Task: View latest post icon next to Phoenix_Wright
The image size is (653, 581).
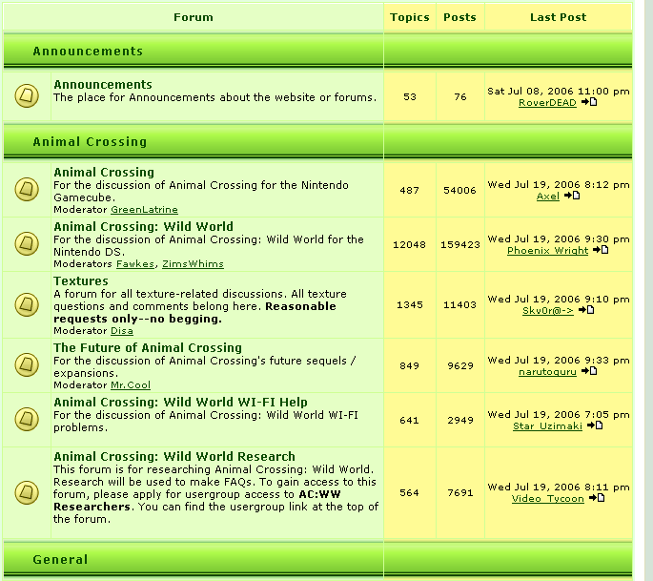Action: tap(601, 250)
